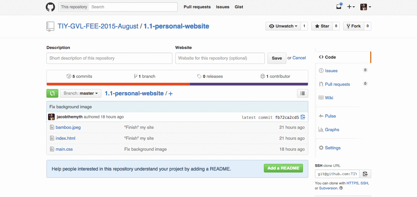417x197 pixels.
Task: Click the Subversion help question icon
Action: point(341,188)
